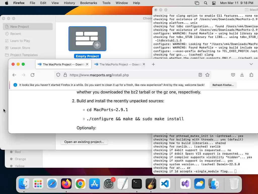Open Firefox extensions puzzle icon

point(251,75)
